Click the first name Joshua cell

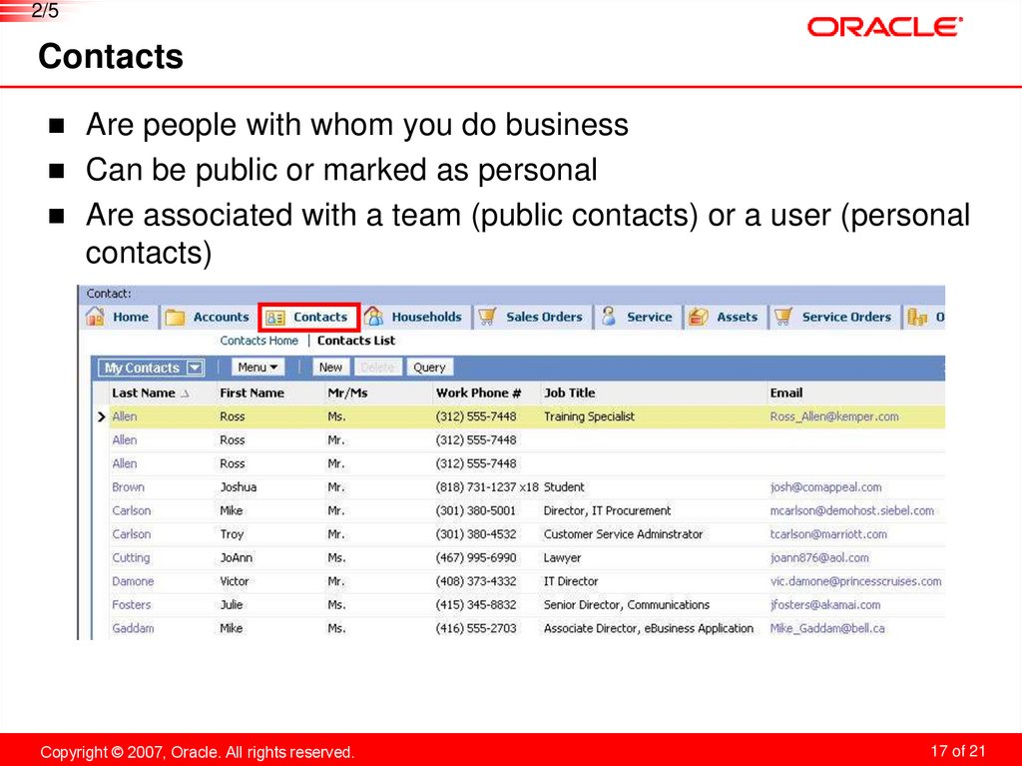238,487
